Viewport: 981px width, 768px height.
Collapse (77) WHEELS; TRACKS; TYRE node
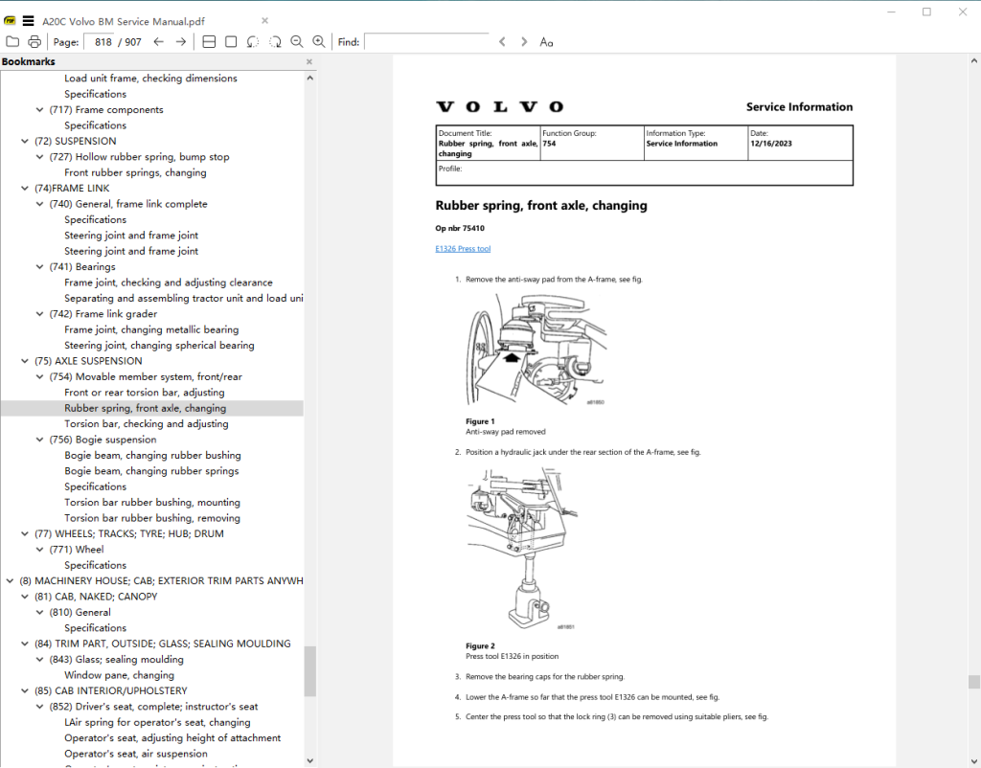[25, 534]
